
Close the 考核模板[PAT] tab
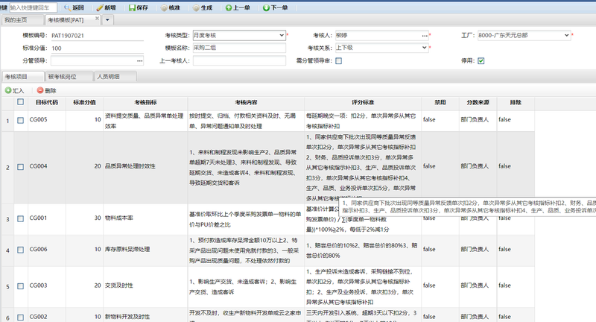click(97, 18)
